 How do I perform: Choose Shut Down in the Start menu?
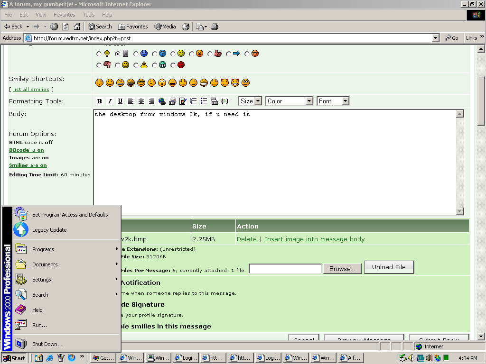(x=47, y=344)
